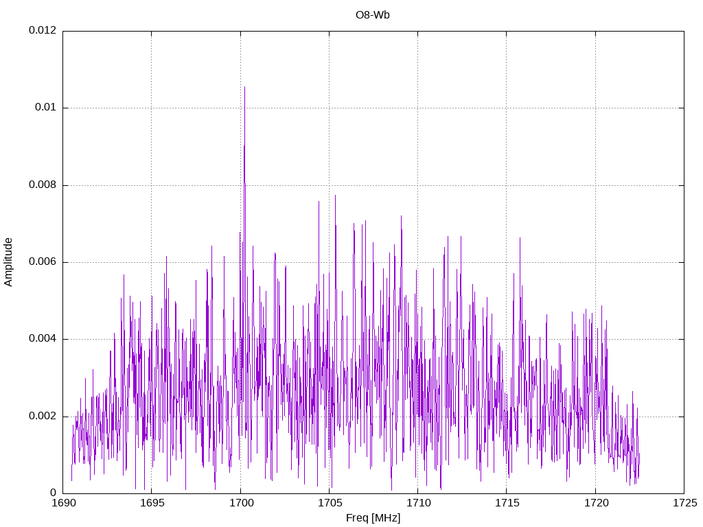Click x-axis tick label 1720

[596, 503]
